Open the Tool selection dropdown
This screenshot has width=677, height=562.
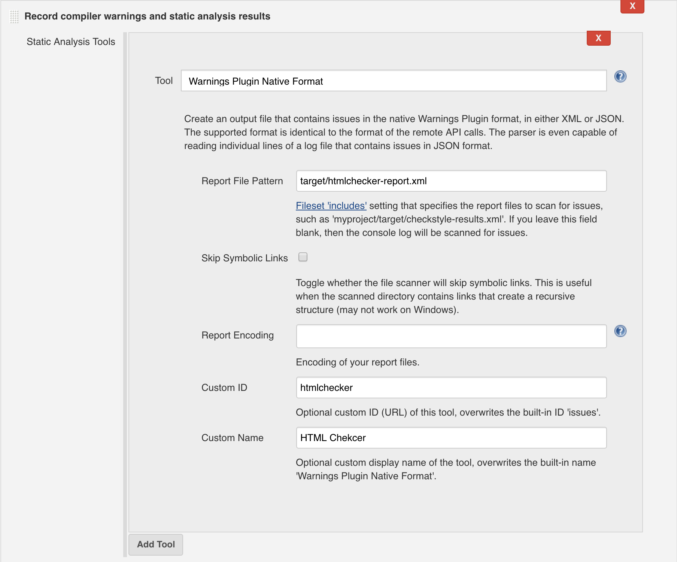(393, 81)
